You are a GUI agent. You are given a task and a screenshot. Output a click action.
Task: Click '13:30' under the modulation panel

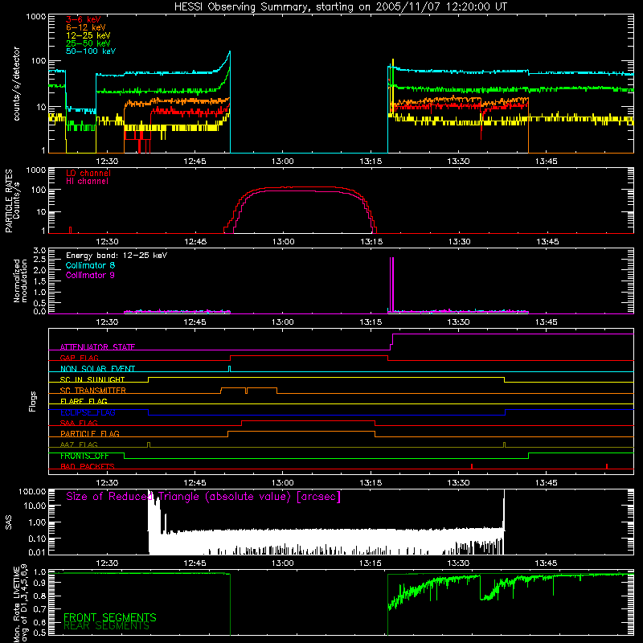(x=458, y=322)
